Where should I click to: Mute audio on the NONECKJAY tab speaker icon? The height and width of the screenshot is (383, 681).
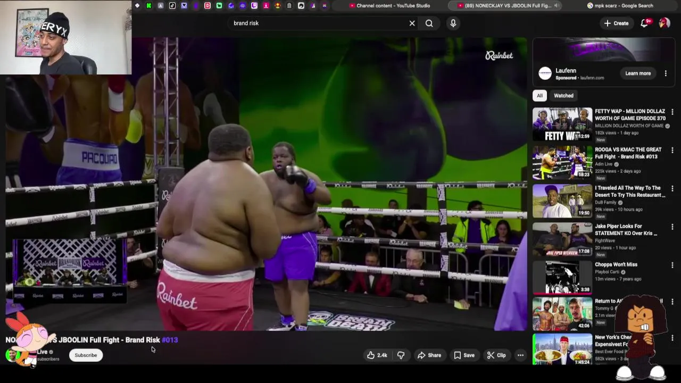coord(557,6)
